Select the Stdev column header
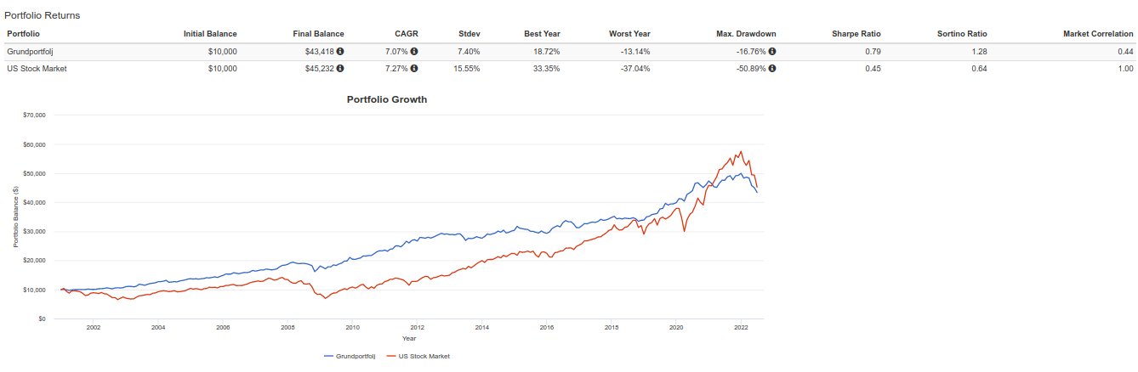Image resolution: width=1138 pixels, height=372 pixels. pyautogui.click(x=468, y=34)
